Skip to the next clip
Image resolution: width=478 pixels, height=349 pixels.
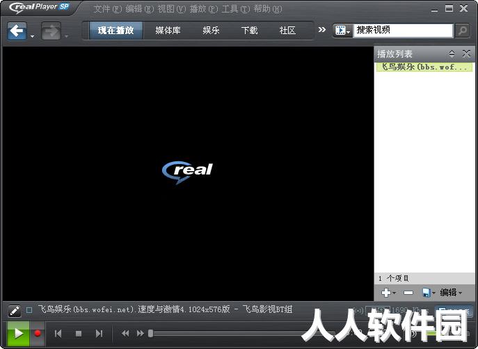click(x=99, y=334)
